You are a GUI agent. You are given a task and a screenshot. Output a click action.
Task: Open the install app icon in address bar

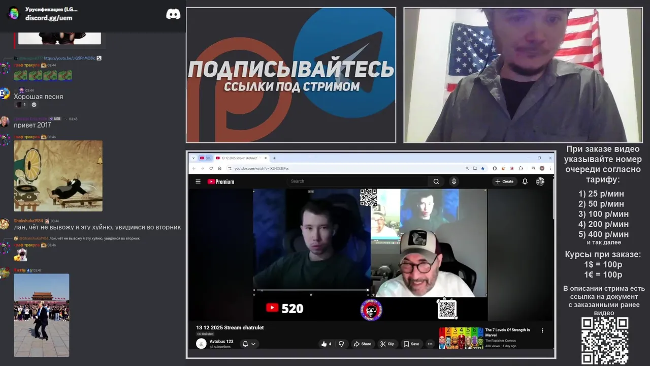point(475,168)
